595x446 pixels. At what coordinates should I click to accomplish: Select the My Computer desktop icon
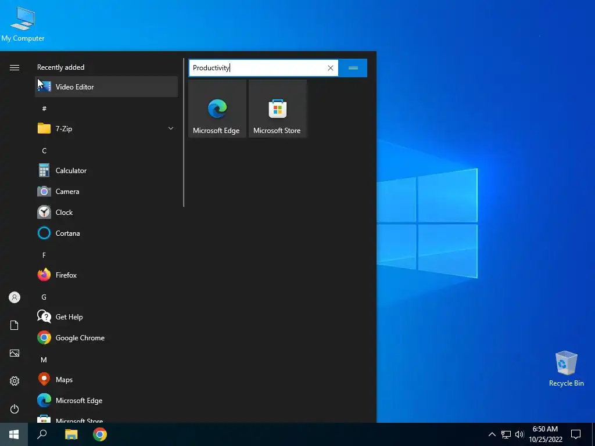pos(23,24)
